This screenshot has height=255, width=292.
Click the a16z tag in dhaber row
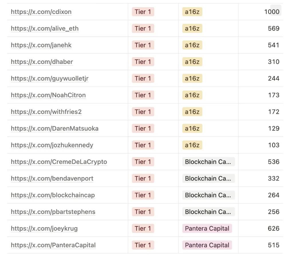pyautogui.click(x=192, y=62)
